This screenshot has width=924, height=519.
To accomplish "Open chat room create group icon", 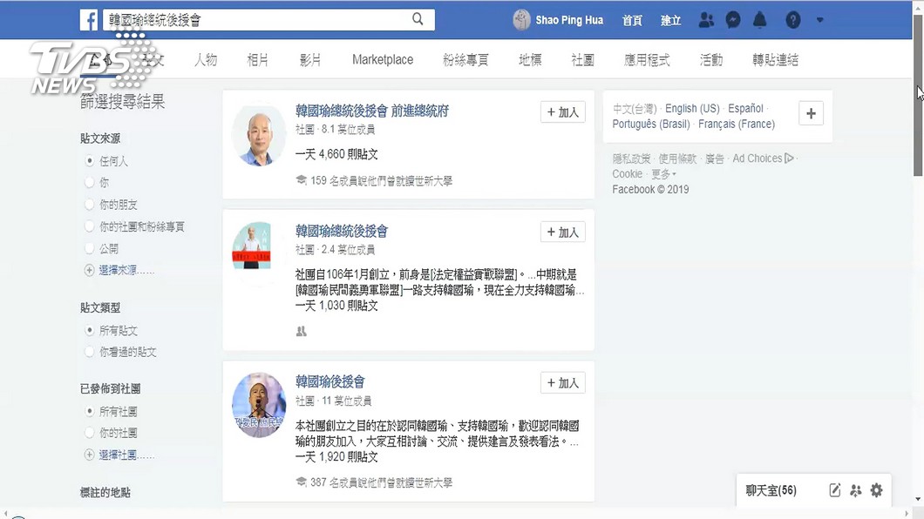I will 856,490.
